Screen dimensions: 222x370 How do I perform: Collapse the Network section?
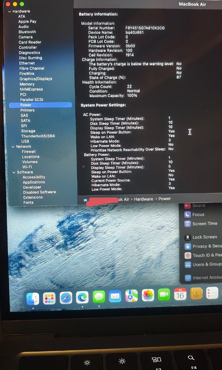[x=13, y=147]
